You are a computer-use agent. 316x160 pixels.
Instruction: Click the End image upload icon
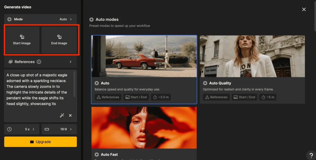click(59, 37)
